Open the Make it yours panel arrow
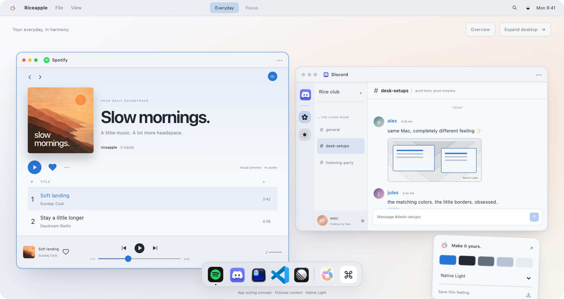The width and height of the screenshot is (564, 299). (x=531, y=248)
